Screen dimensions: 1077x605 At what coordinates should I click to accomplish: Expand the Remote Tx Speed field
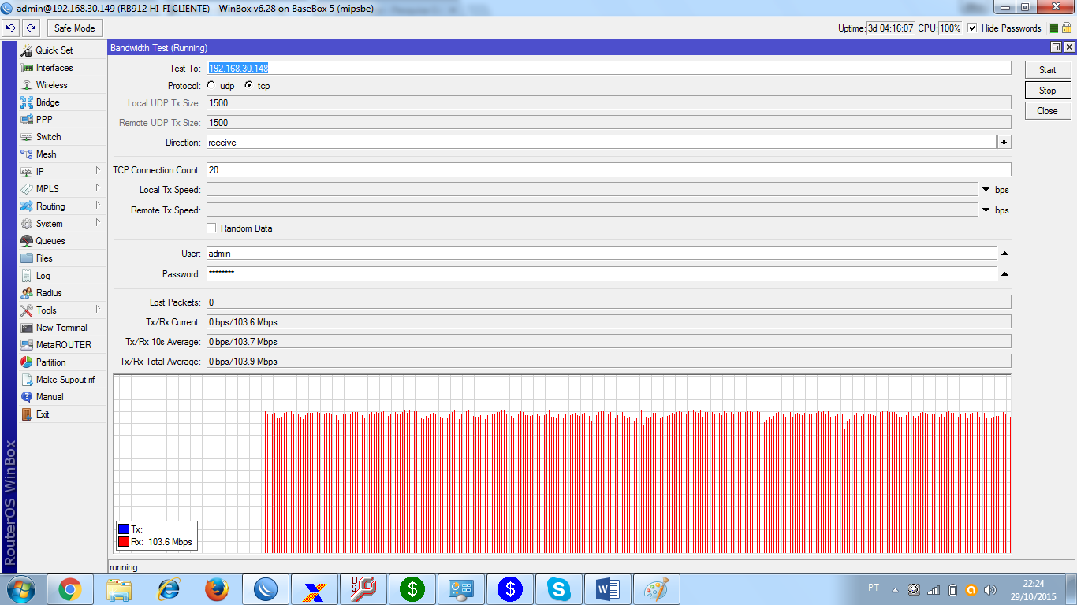[986, 210]
